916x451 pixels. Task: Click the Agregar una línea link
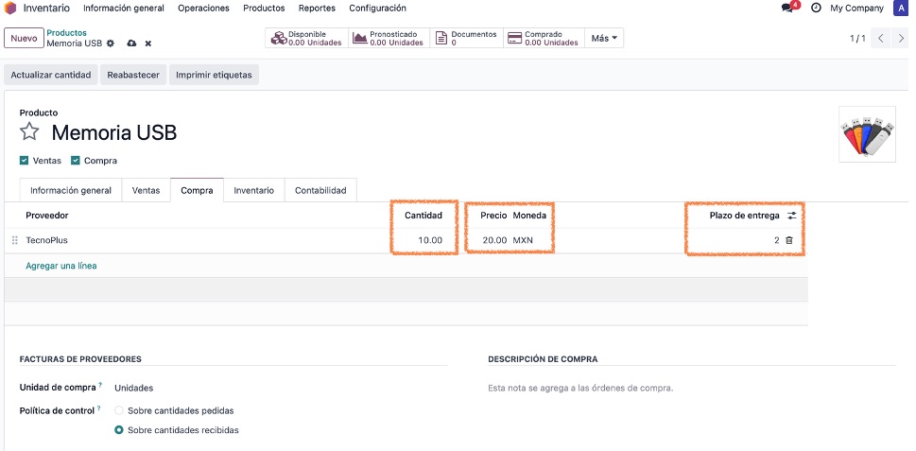[61, 266]
